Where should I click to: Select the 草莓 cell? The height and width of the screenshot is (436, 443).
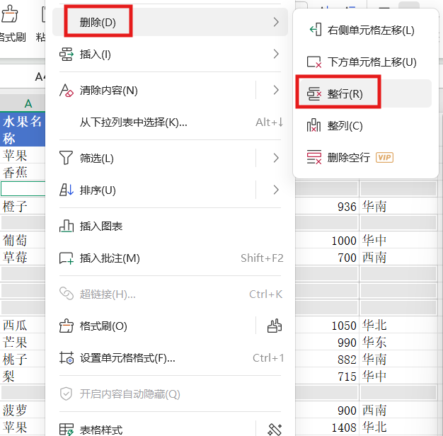pyautogui.click(x=23, y=257)
